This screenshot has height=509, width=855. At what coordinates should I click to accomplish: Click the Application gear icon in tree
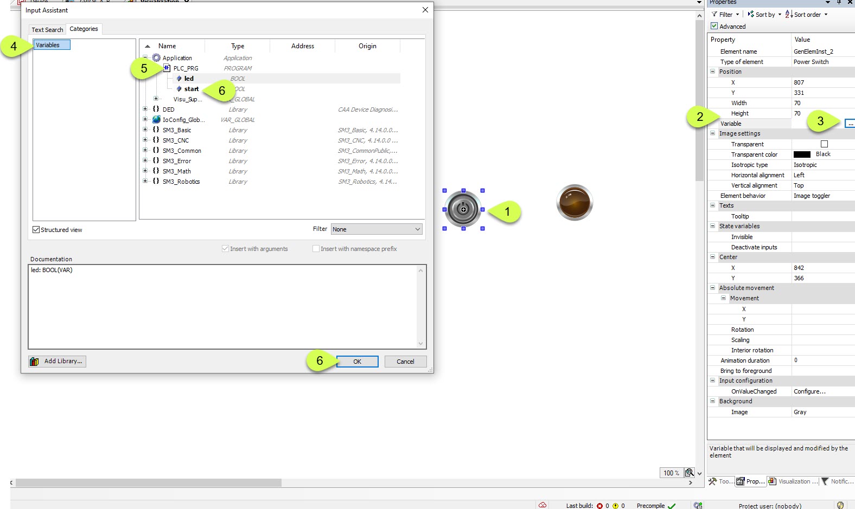click(156, 58)
